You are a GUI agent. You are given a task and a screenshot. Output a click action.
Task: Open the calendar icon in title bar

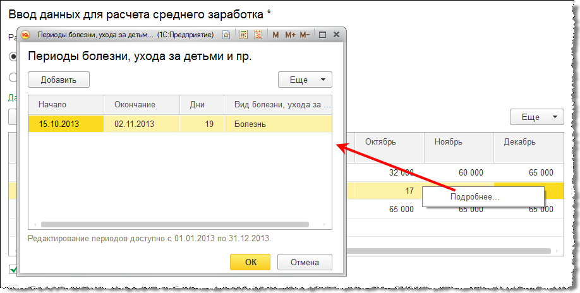[258, 35]
